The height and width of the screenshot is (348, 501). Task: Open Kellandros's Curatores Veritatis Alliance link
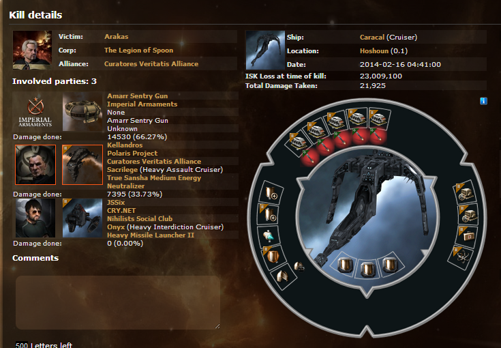pyautogui.click(x=154, y=161)
